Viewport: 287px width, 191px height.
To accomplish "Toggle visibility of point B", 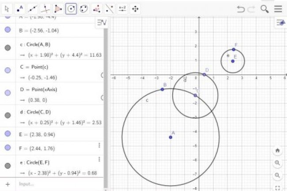I will pos(8,30).
